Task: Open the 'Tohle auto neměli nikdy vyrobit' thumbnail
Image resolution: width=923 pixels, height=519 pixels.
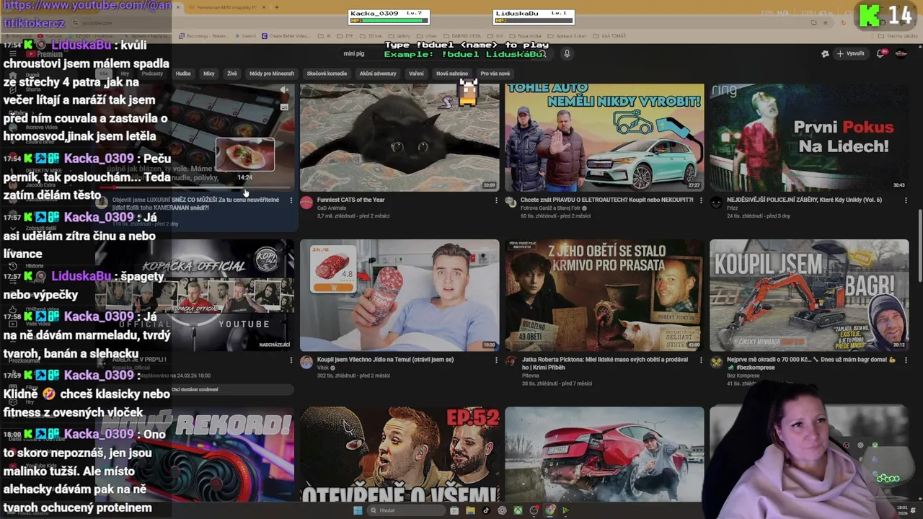Action: pos(604,138)
